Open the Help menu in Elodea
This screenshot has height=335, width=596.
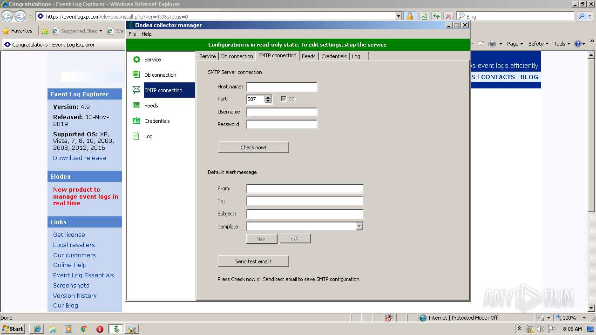(x=147, y=34)
